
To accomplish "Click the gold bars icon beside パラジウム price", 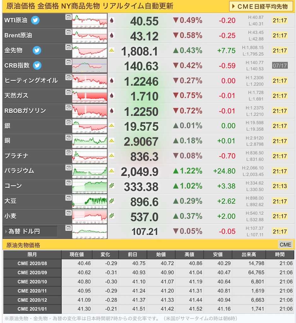I will tap(111, 171).
